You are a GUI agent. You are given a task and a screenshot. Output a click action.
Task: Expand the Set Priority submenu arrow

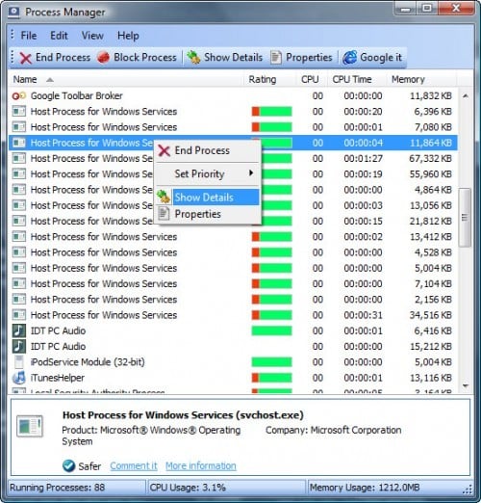251,173
